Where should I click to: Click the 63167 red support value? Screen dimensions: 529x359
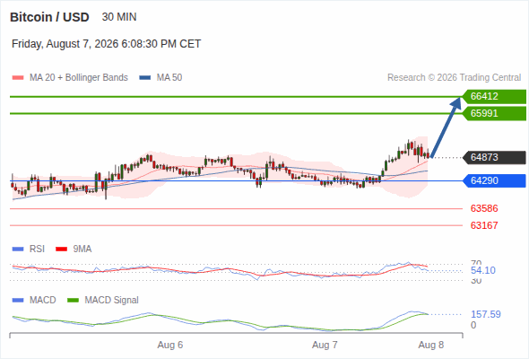coord(484,225)
